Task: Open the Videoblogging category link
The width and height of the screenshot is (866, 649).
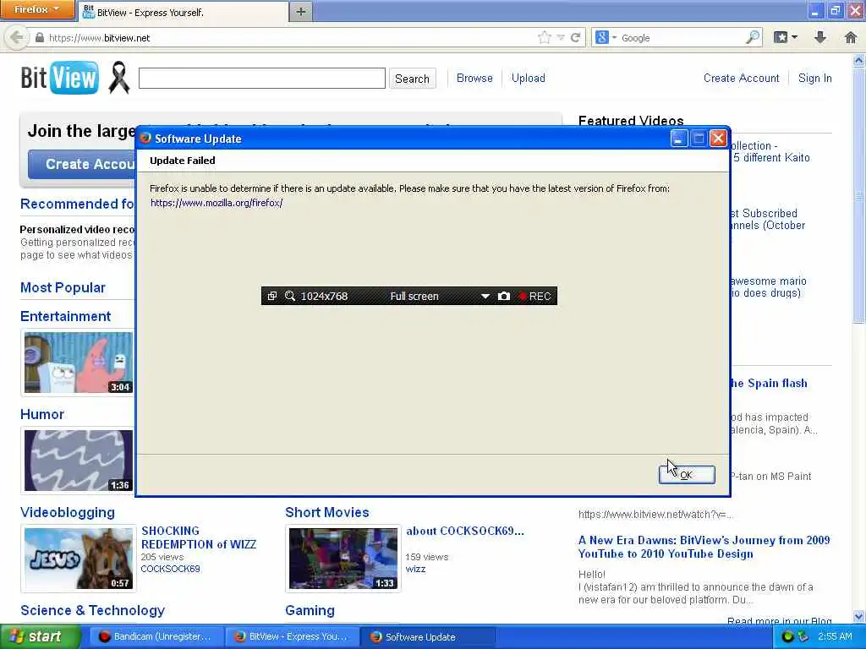Action: click(68, 512)
